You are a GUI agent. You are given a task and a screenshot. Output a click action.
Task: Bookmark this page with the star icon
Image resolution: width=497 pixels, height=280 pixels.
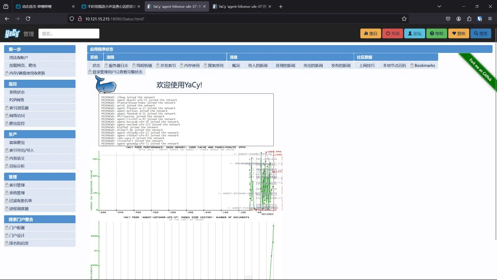click(x=404, y=19)
